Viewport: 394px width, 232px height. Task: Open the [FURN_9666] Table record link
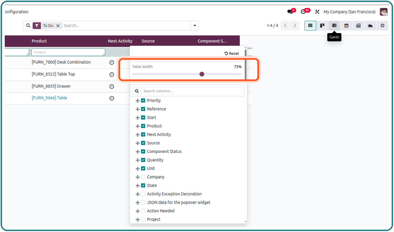(x=49, y=98)
